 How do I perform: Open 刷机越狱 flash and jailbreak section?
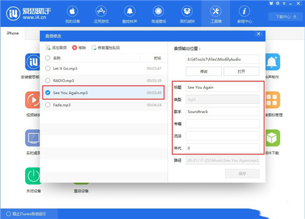pos(187,15)
